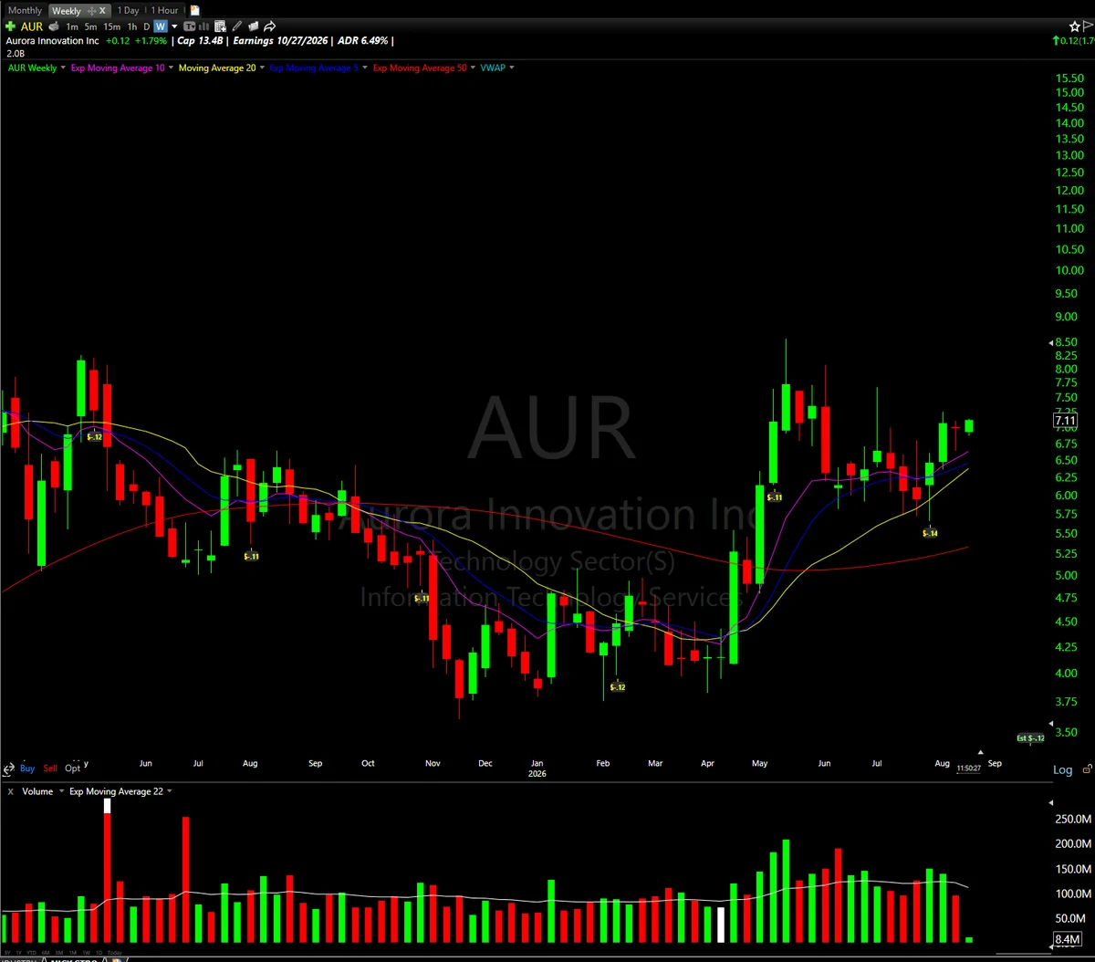Set timeframe to 1m

[x=72, y=26]
